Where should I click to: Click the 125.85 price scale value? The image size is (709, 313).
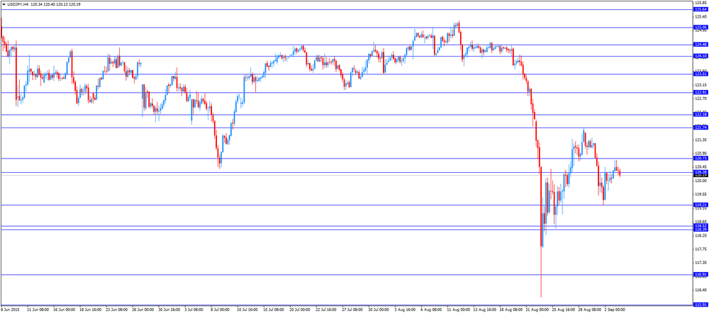701,3
